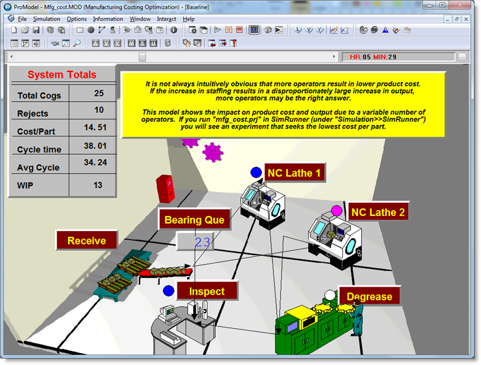
Task: Click the Save floppy disk icon
Action: 36,30
